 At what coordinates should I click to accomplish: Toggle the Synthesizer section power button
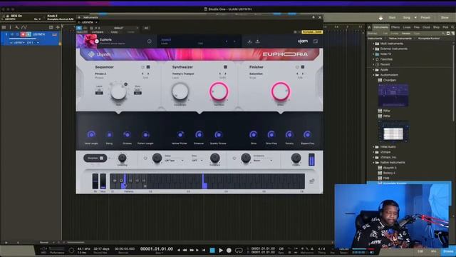pyautogui.click(x=225, y=67)
